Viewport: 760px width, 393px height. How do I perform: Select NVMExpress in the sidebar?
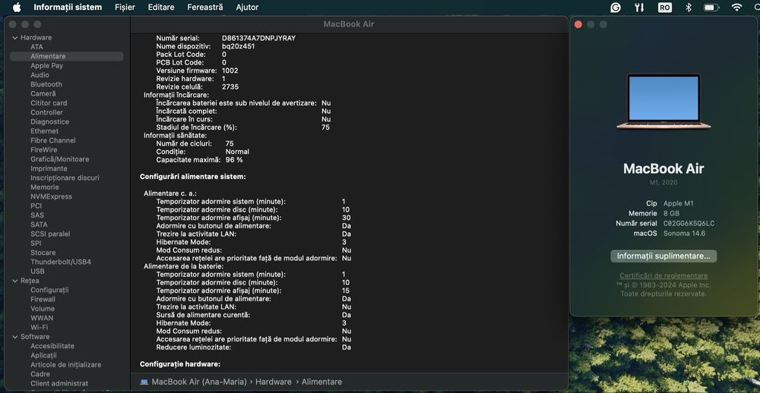pos(52,196)
